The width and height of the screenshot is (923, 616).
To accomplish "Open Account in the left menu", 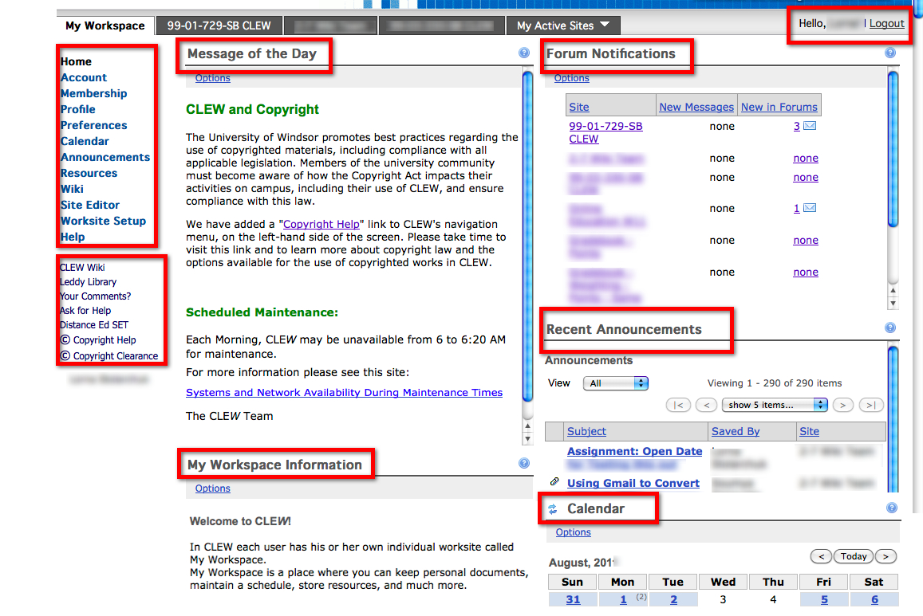I will pyautogui.click(x=84, y=77).
